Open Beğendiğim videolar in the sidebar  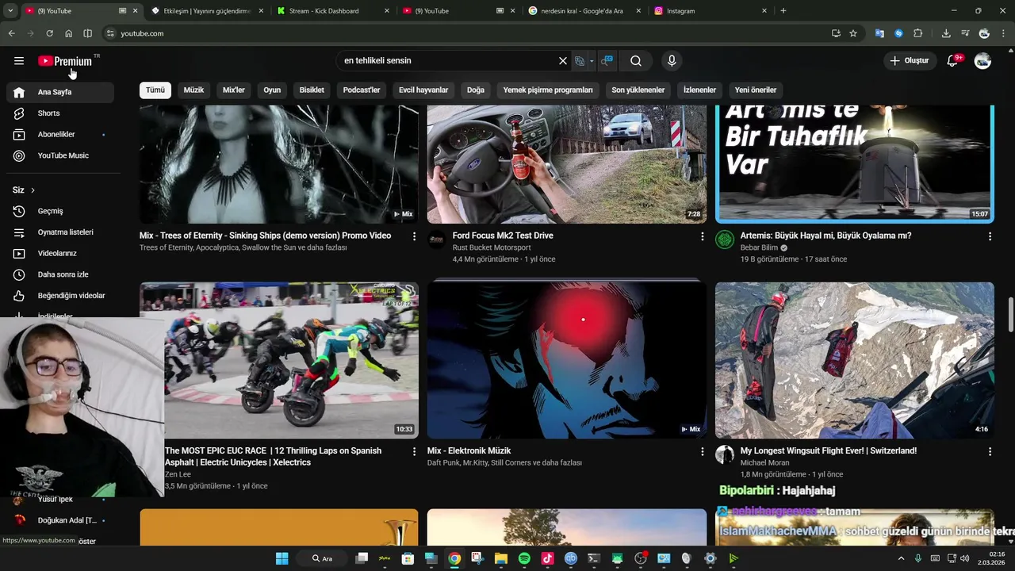pos(60,296)
